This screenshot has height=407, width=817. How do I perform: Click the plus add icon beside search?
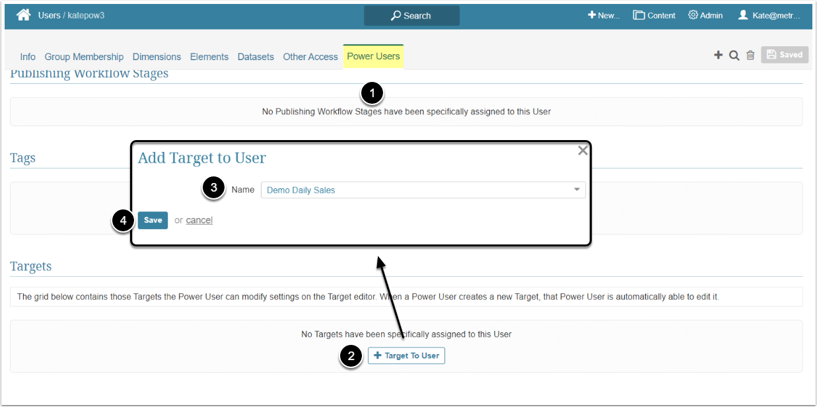(719, 55)
